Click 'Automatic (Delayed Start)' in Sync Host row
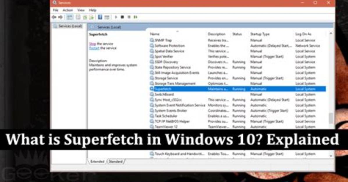 tap(270, 100)
